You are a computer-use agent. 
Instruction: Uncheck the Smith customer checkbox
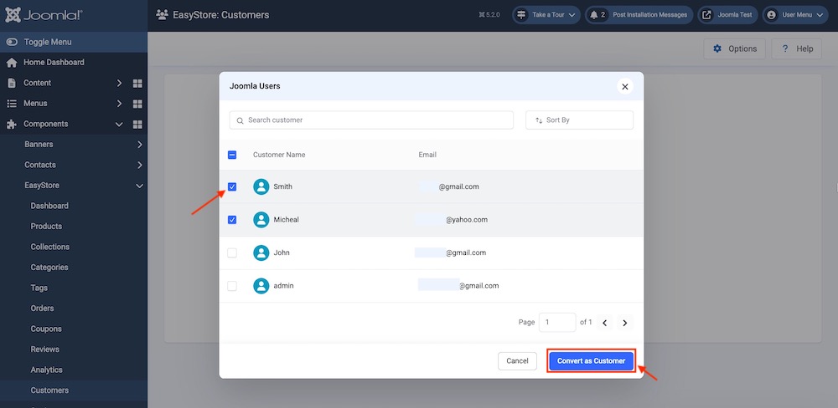click(232, 186)
